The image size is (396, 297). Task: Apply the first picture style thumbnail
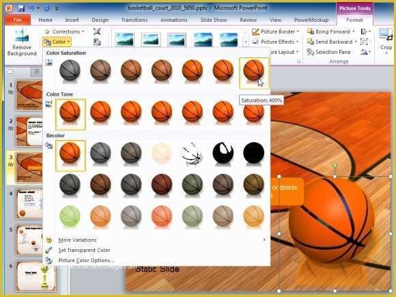click(x=124, y=40)
